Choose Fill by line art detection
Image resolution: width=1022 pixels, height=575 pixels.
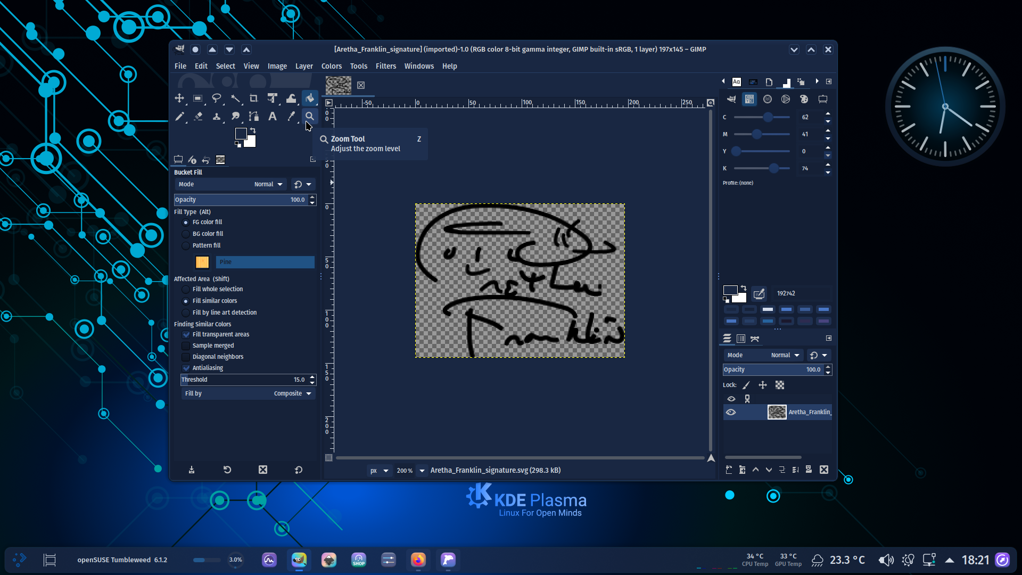186,313
